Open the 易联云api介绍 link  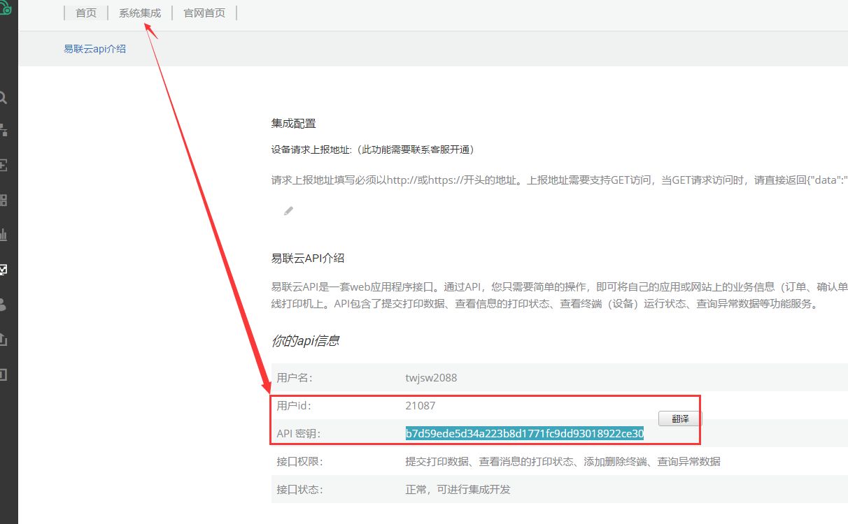pos(95,49)
